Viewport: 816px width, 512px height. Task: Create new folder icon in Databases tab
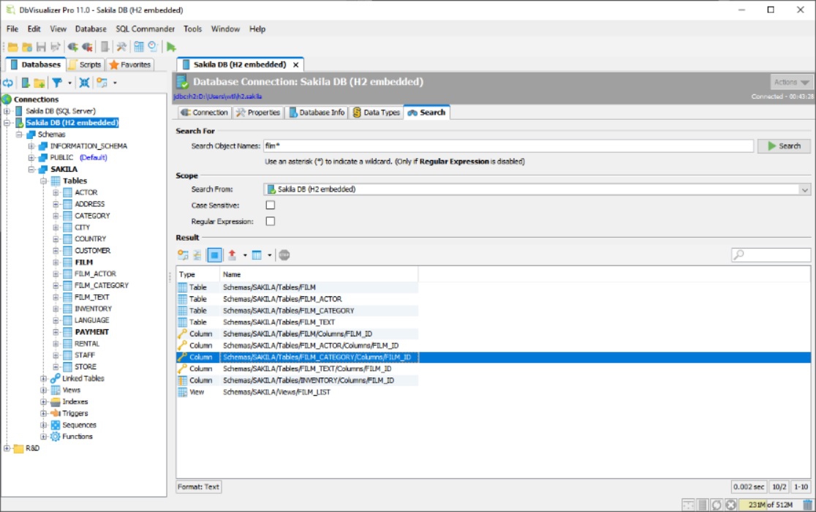pyautogui.click(x=39, y=83)
